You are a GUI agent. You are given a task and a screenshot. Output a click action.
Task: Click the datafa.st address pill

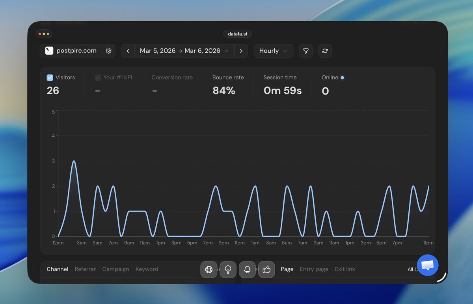tap(238, 34)
